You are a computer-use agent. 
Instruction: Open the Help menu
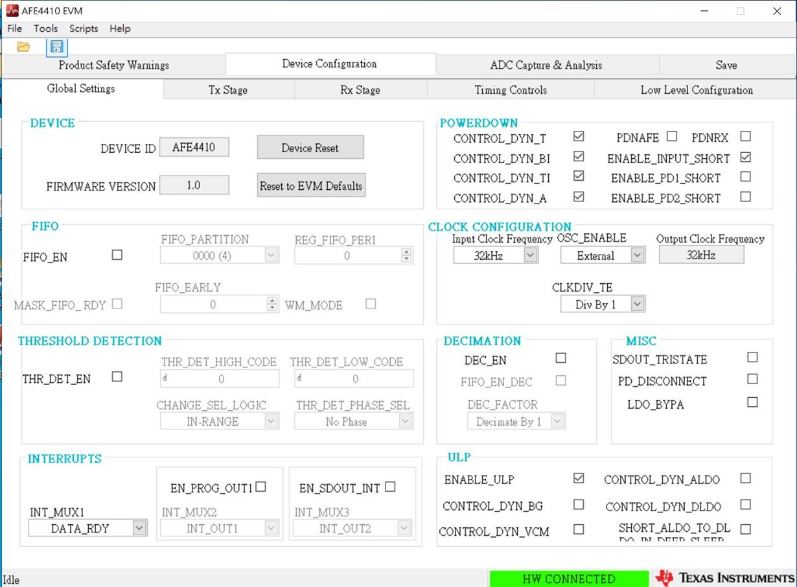tap(120, 29)
